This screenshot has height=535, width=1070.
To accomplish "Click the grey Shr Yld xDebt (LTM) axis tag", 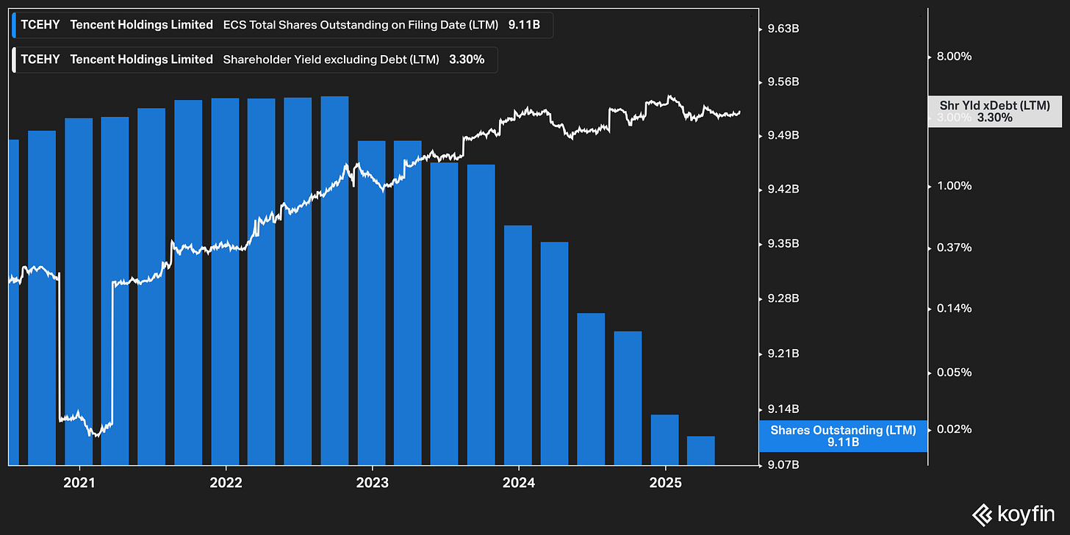I will click(x=995, y=112).
